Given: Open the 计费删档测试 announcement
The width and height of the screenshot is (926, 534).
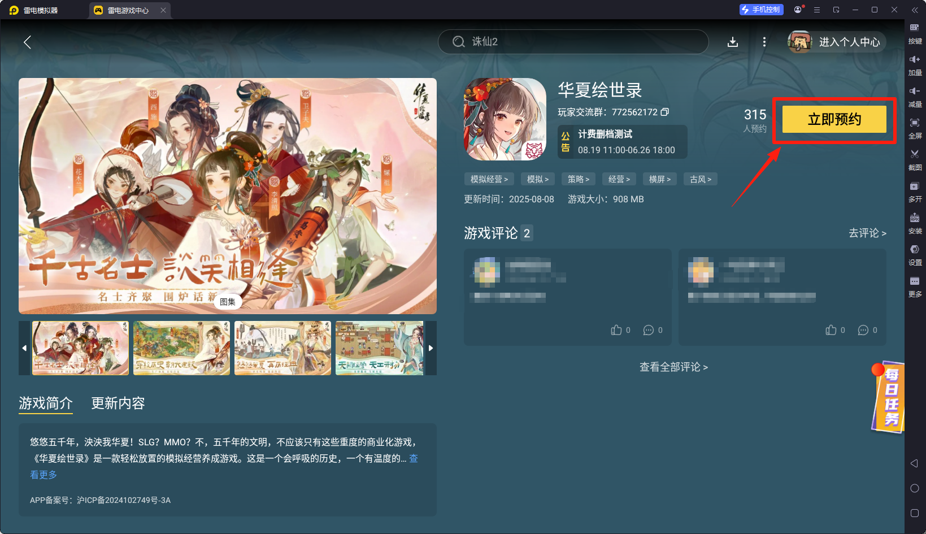Looking at the screenshot, I should coord(622,142).
